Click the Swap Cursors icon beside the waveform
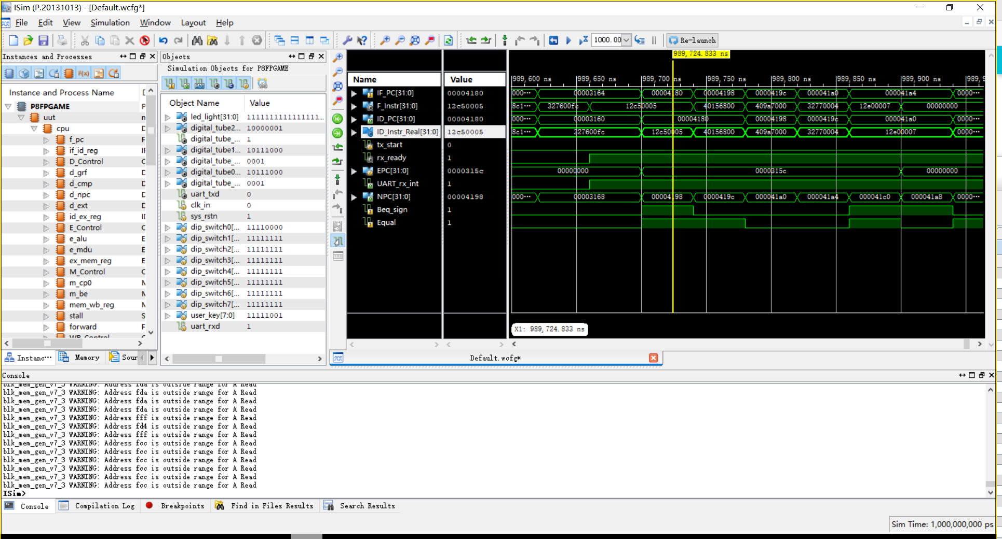Image resolution: width=1002 pixels, height=539 pixels. [x=338, y=226]
